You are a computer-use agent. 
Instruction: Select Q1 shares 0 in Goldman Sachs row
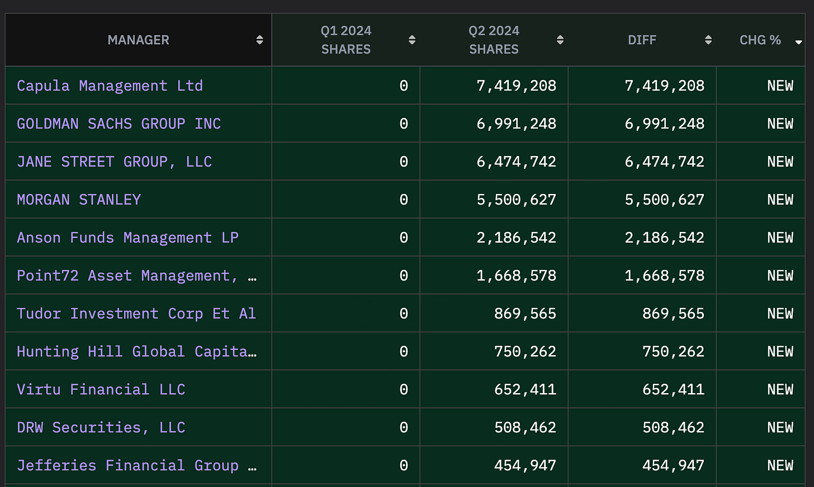(404, 124)
